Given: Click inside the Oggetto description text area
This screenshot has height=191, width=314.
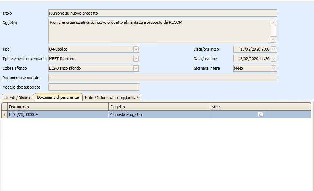Looking at the screenshot, I should pos(159,31).
